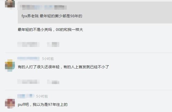Select the reply text "最年轻的不是小天吗"
Screen dimensions: 172x112
pos(35,30)
